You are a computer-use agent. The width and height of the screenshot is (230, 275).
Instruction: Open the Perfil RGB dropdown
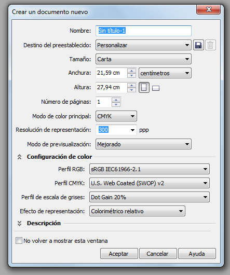(150, 169)
